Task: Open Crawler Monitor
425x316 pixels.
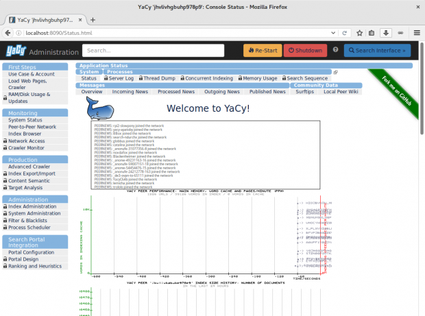Action: (26, 147)
